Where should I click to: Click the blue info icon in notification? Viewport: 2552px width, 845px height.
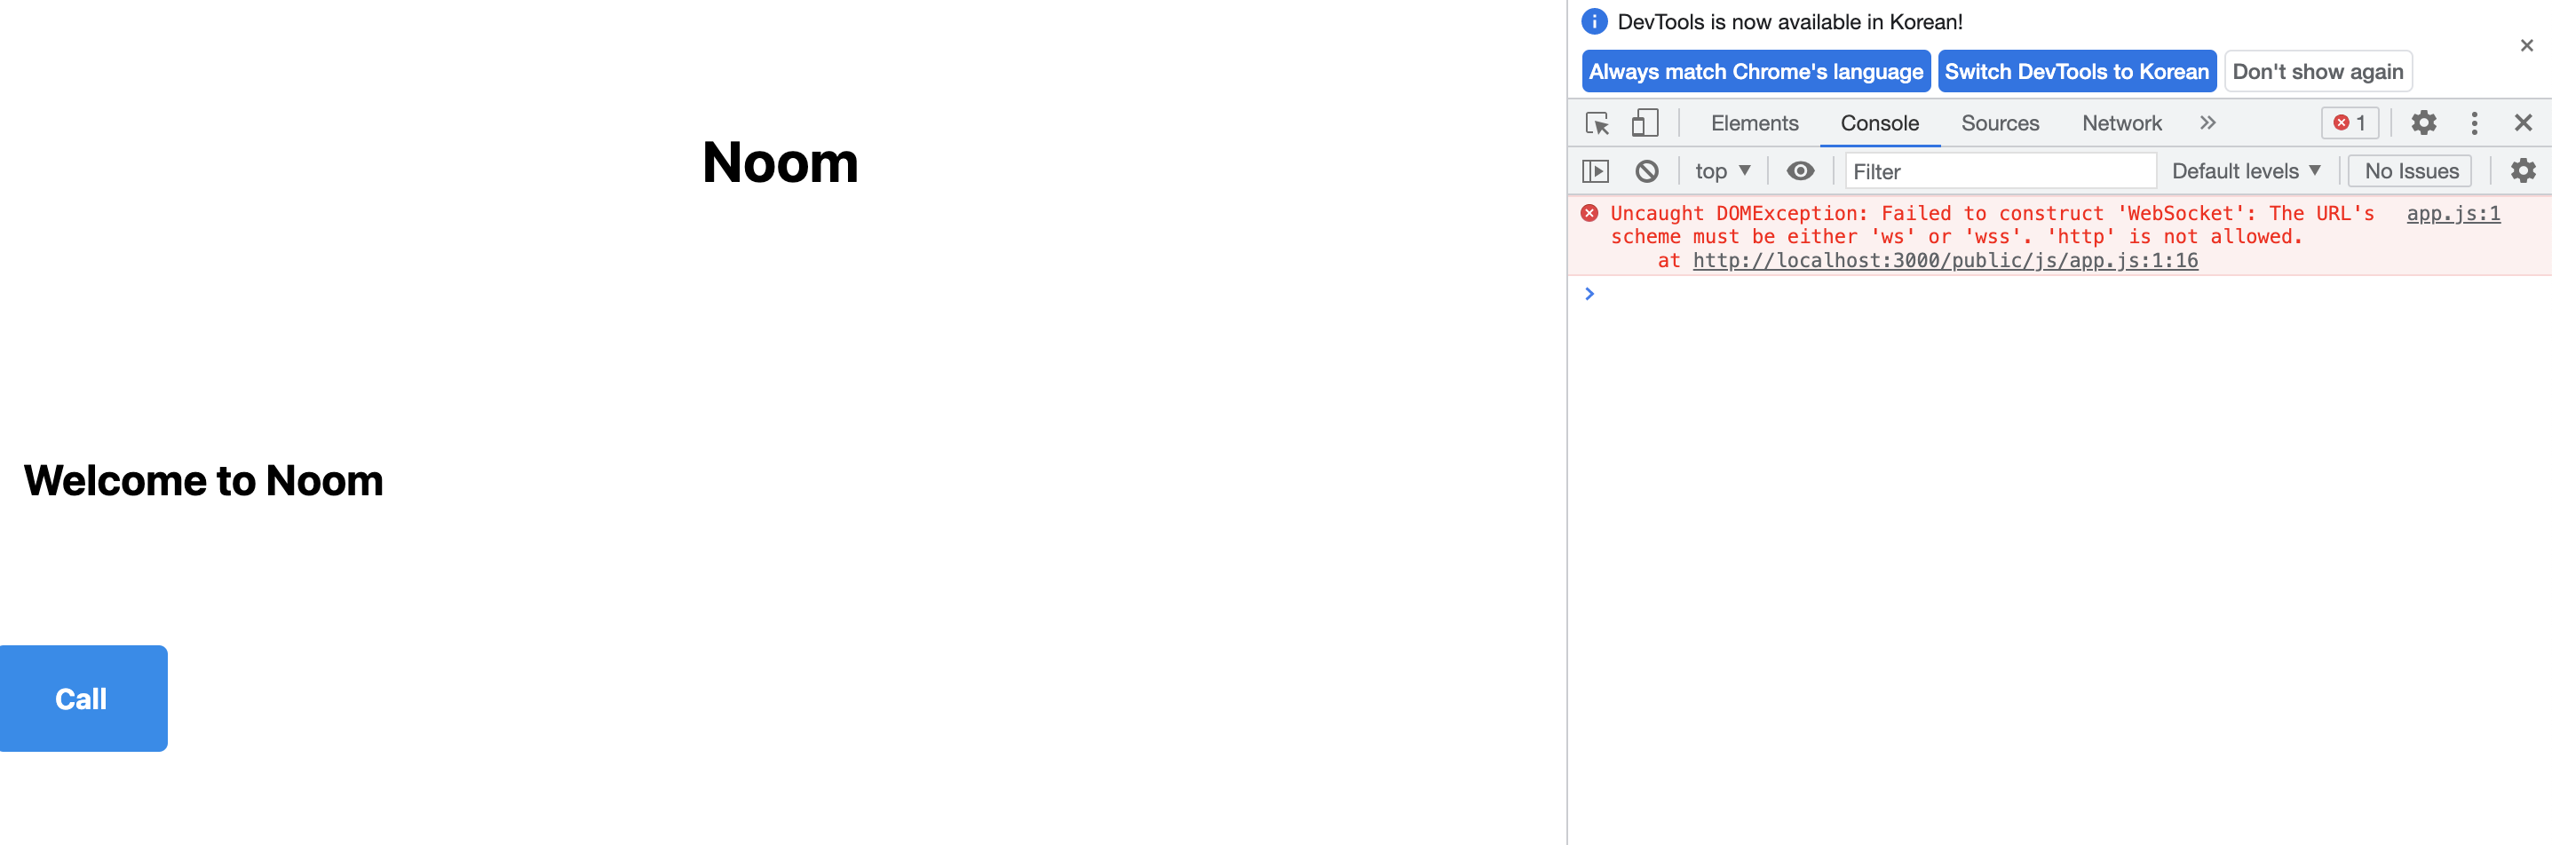tap(1594, 20)
